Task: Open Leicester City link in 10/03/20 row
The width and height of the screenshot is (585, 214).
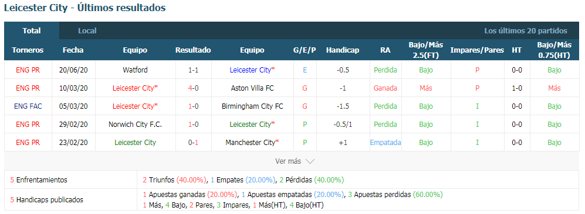Action: 135,88
